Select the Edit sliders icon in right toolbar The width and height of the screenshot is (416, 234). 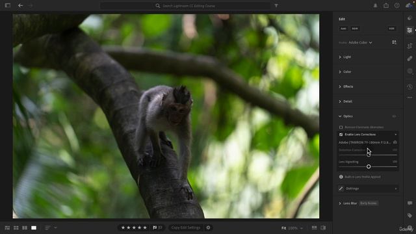409,31
